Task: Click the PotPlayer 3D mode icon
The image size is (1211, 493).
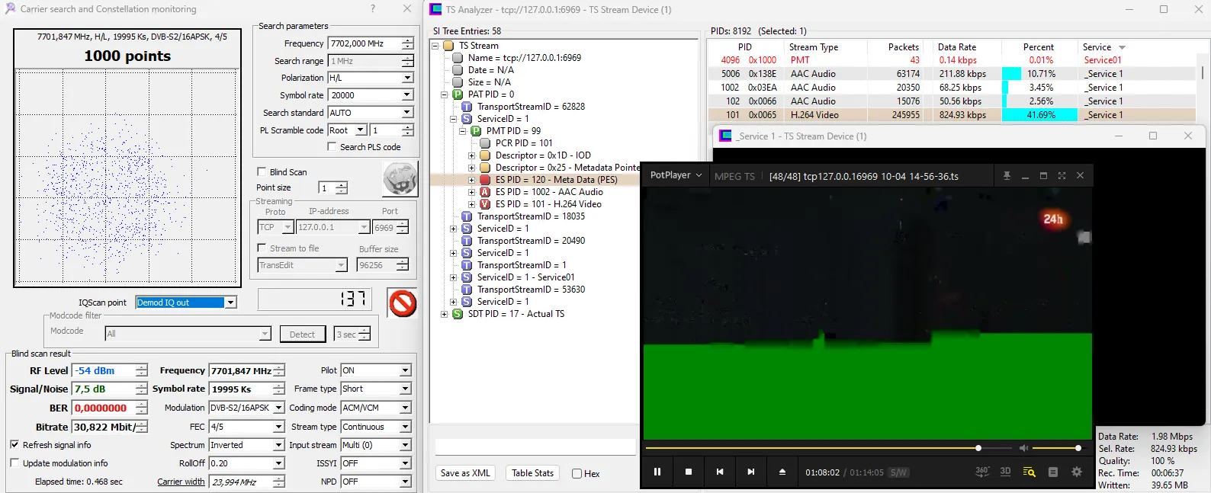Action: pos(1005,472)
